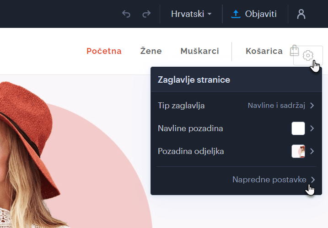Open the Hrvatski language dropdown
This screenshot has width=328, height=228.
pyautogui.click(x=191, y=14)
